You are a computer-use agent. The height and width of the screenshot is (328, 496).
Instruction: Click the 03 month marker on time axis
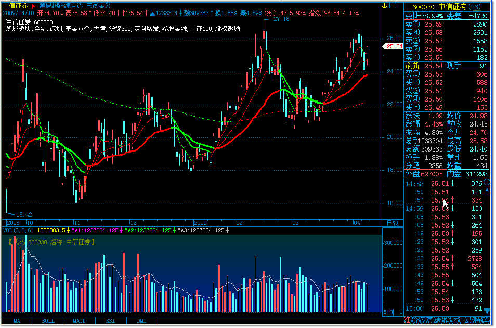click(295, 223)
